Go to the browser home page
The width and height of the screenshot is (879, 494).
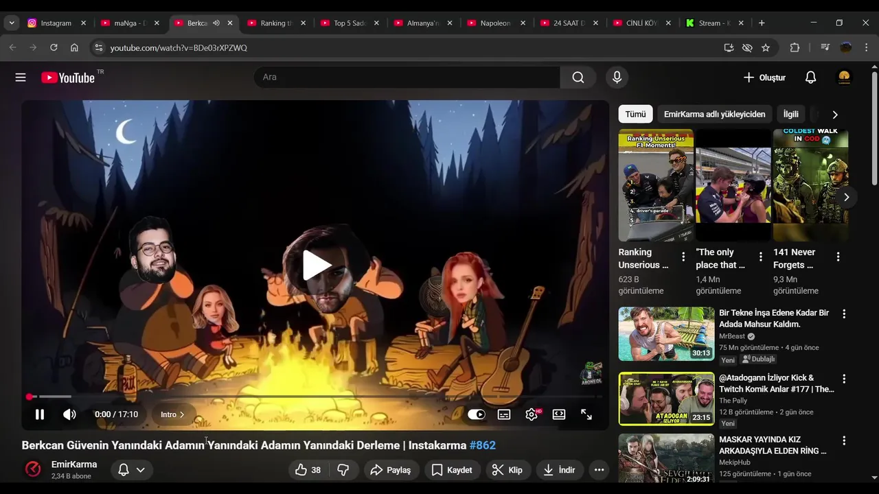(x=74, y=47)
